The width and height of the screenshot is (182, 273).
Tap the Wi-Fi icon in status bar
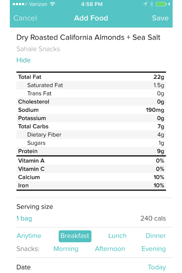coord(52,4)
